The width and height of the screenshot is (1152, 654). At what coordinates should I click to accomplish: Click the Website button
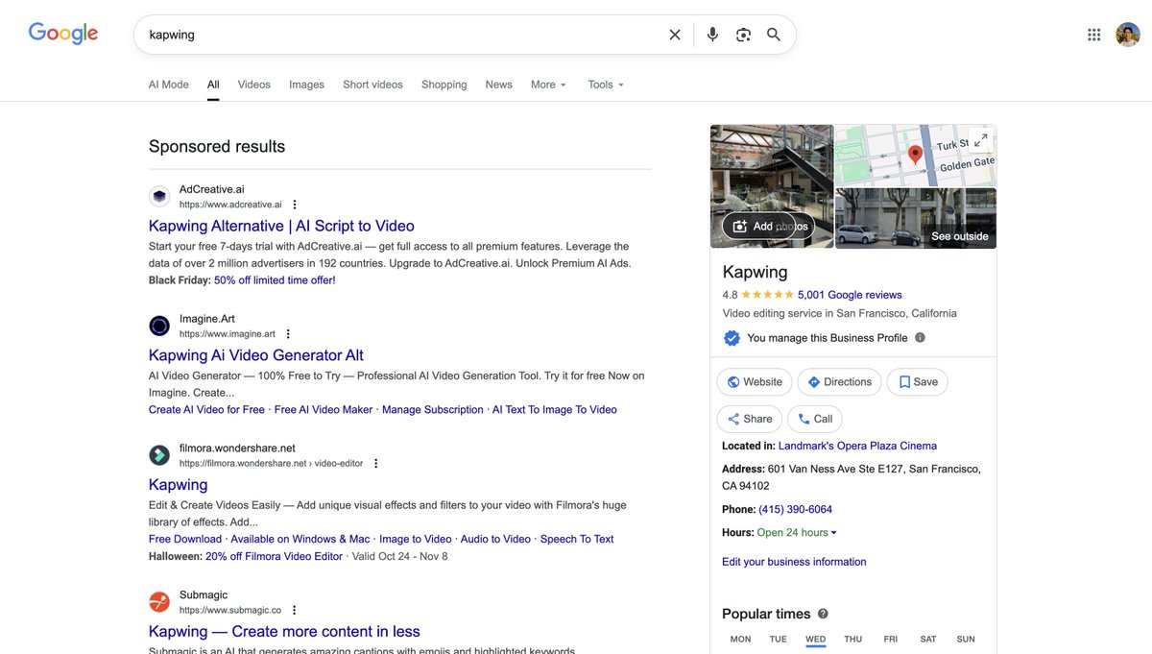tap(755, 382)
